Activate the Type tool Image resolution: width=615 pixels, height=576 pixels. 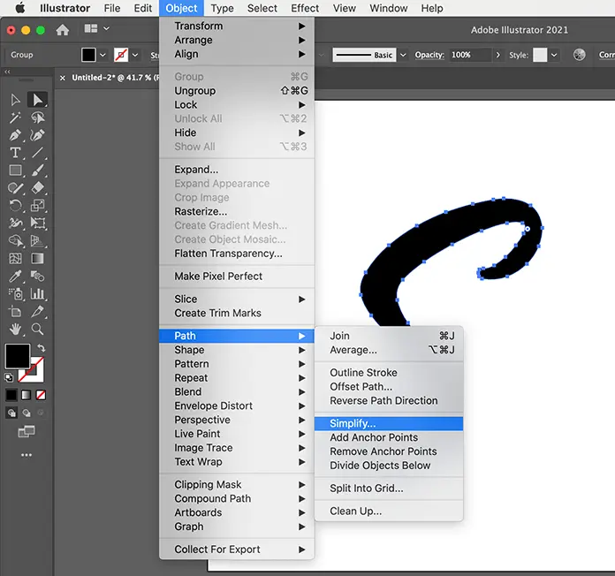(15, 153)
